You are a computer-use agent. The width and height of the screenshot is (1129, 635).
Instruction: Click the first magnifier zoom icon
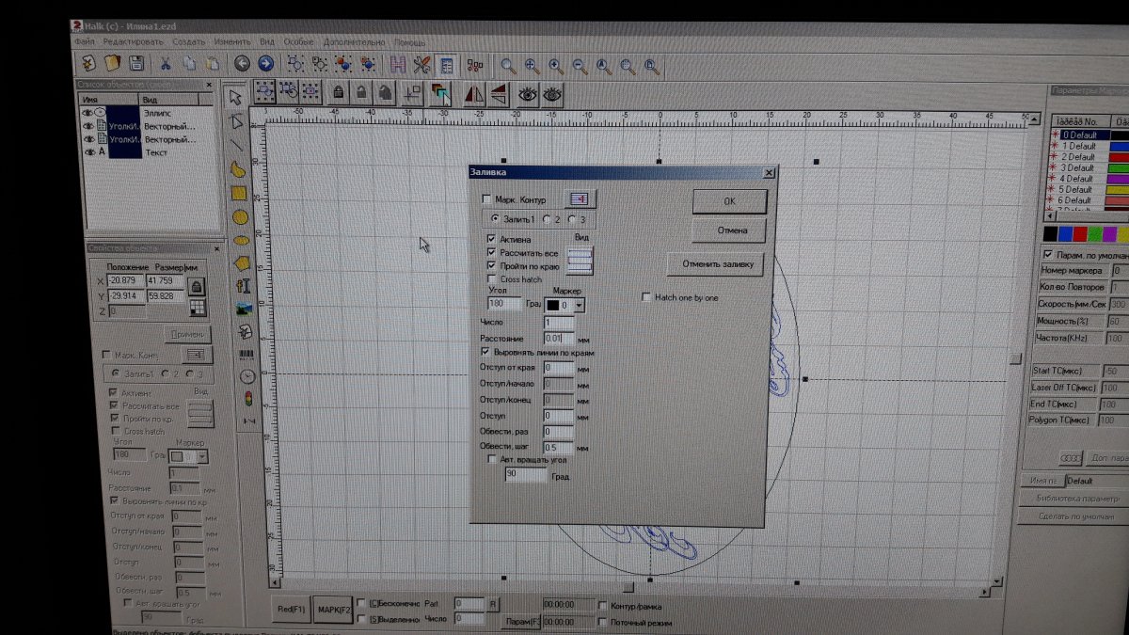click(508, 66)
